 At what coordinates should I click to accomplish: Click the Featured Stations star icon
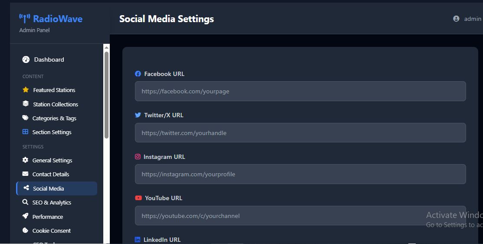(26, 90)
